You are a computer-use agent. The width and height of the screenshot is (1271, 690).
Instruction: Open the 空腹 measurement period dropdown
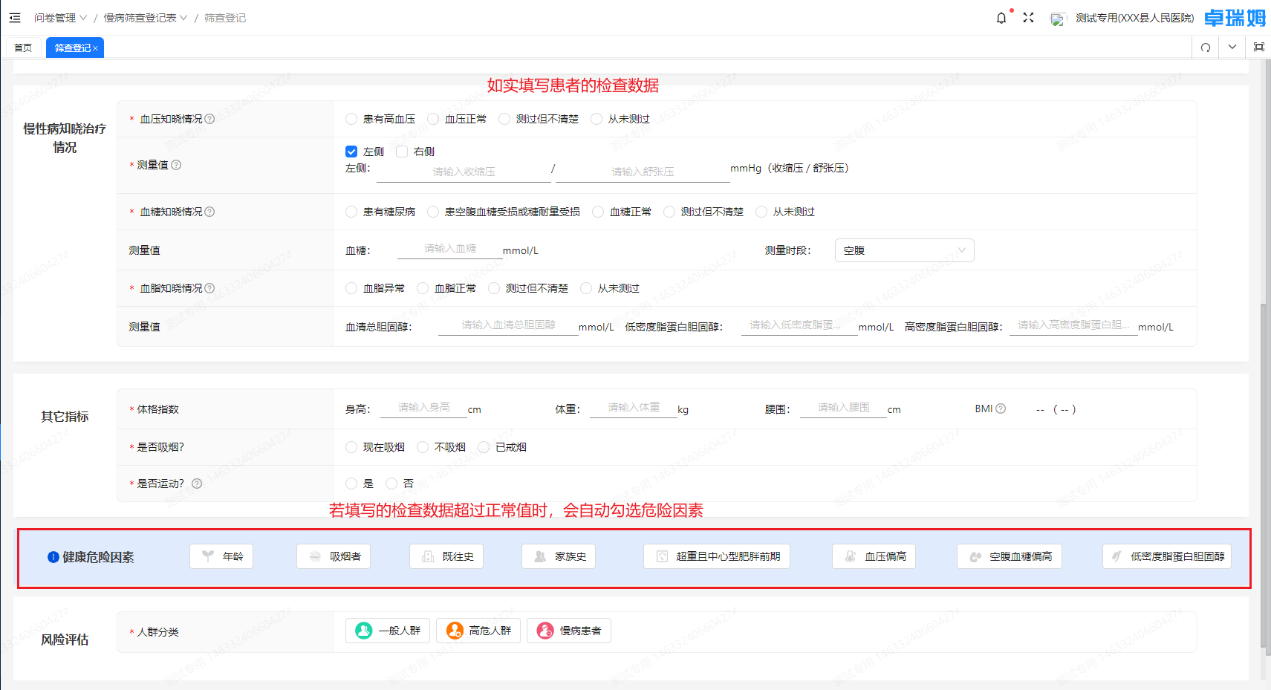903,250
